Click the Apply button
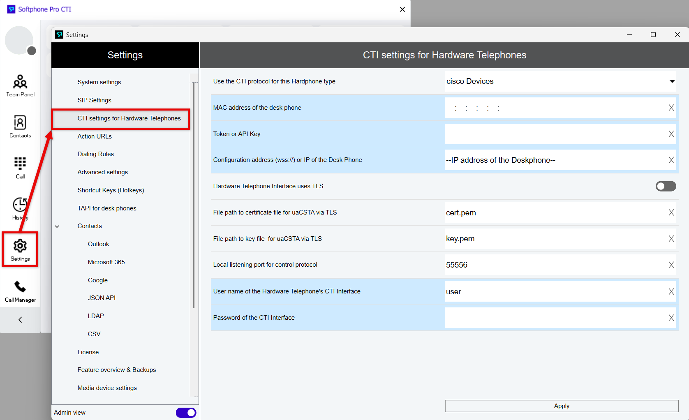Viewport: 689px width, 420px height. tap(562, 406)
